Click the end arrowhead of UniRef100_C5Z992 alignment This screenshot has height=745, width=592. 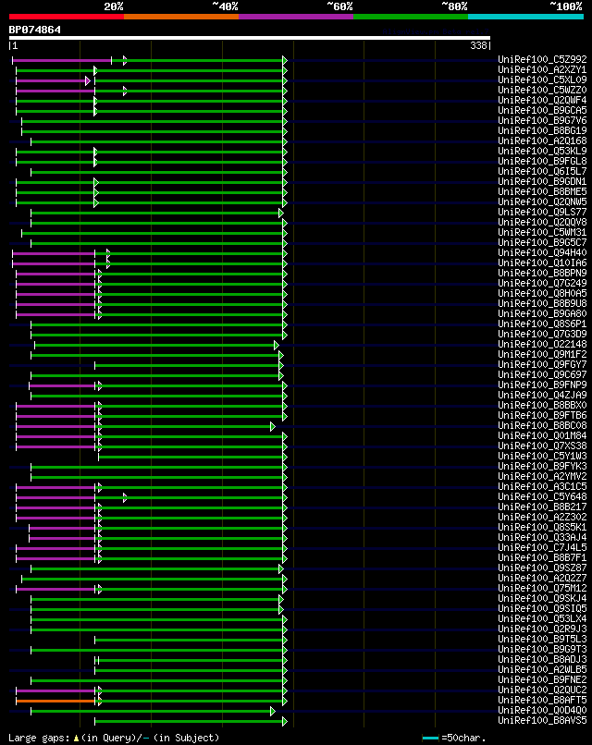click(x=285, y=60)
